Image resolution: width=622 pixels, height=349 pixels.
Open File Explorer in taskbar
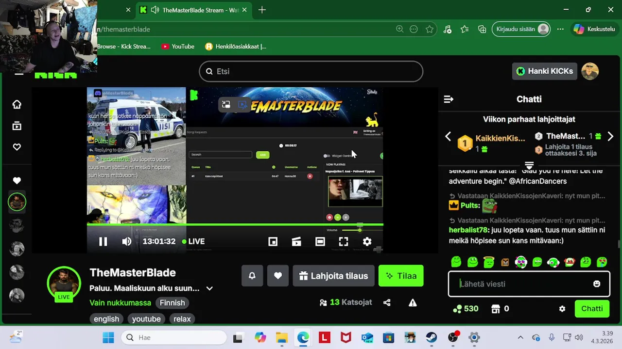click(282, 337)
